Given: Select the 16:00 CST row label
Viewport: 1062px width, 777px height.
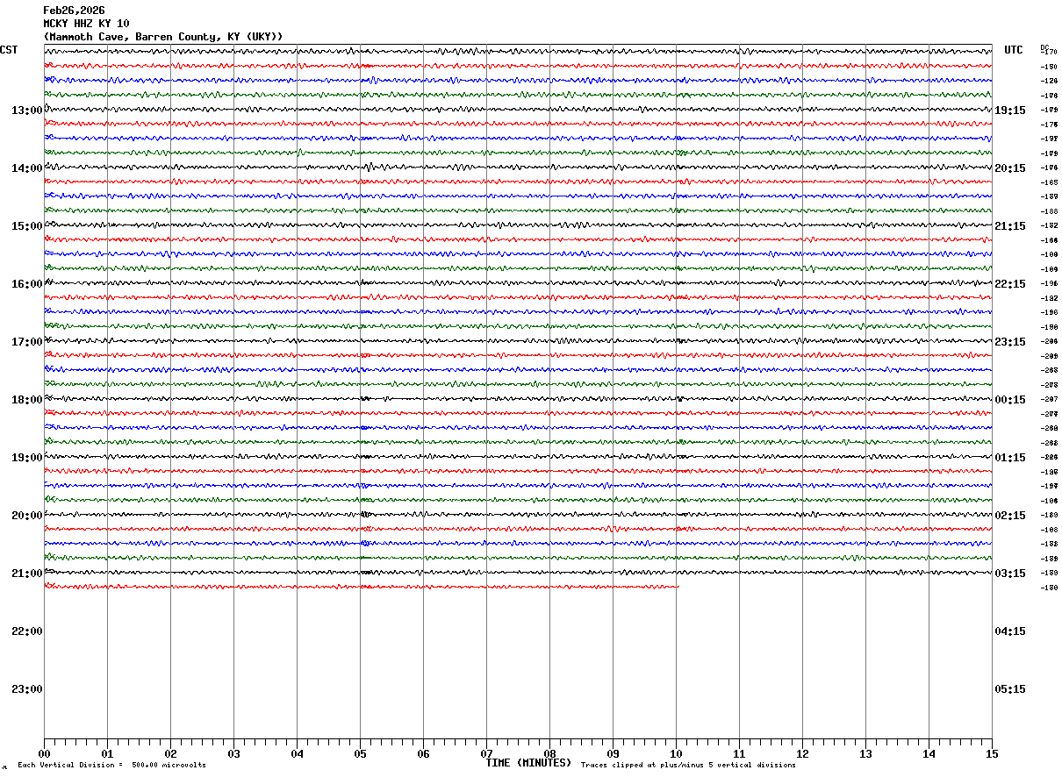Looking at the screenshot, I should pos(27,284).
